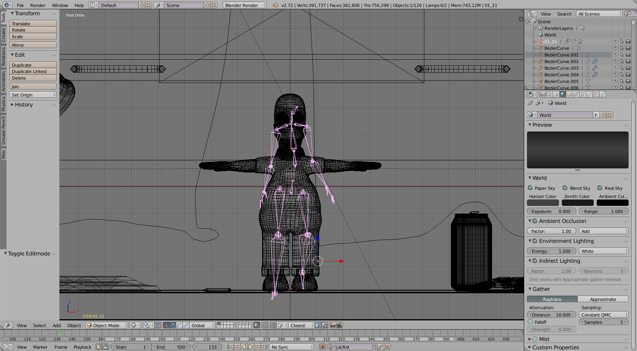Open the Object Mode dropdown
The width and height of the screenshot is (637, 351).
click(106, 325)
